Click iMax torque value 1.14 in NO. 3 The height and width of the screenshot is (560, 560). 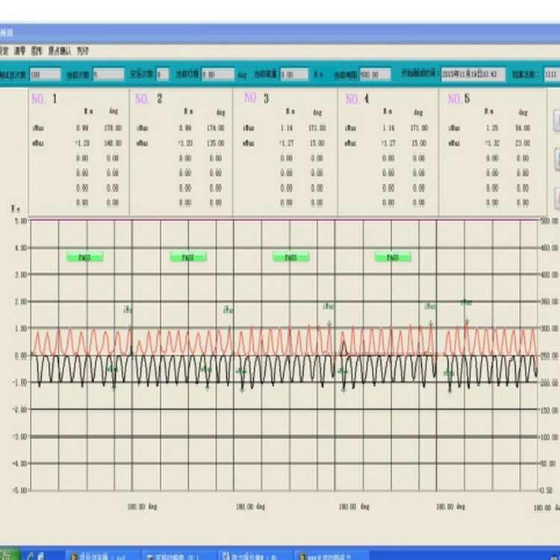(287, 128)
